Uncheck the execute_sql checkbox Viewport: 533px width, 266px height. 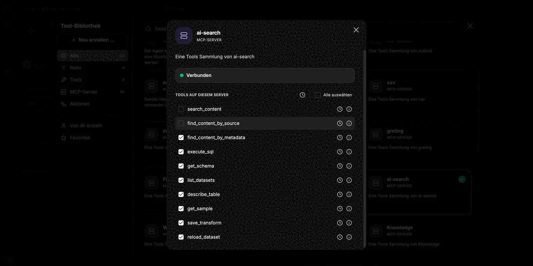click(x=181, y=152)
